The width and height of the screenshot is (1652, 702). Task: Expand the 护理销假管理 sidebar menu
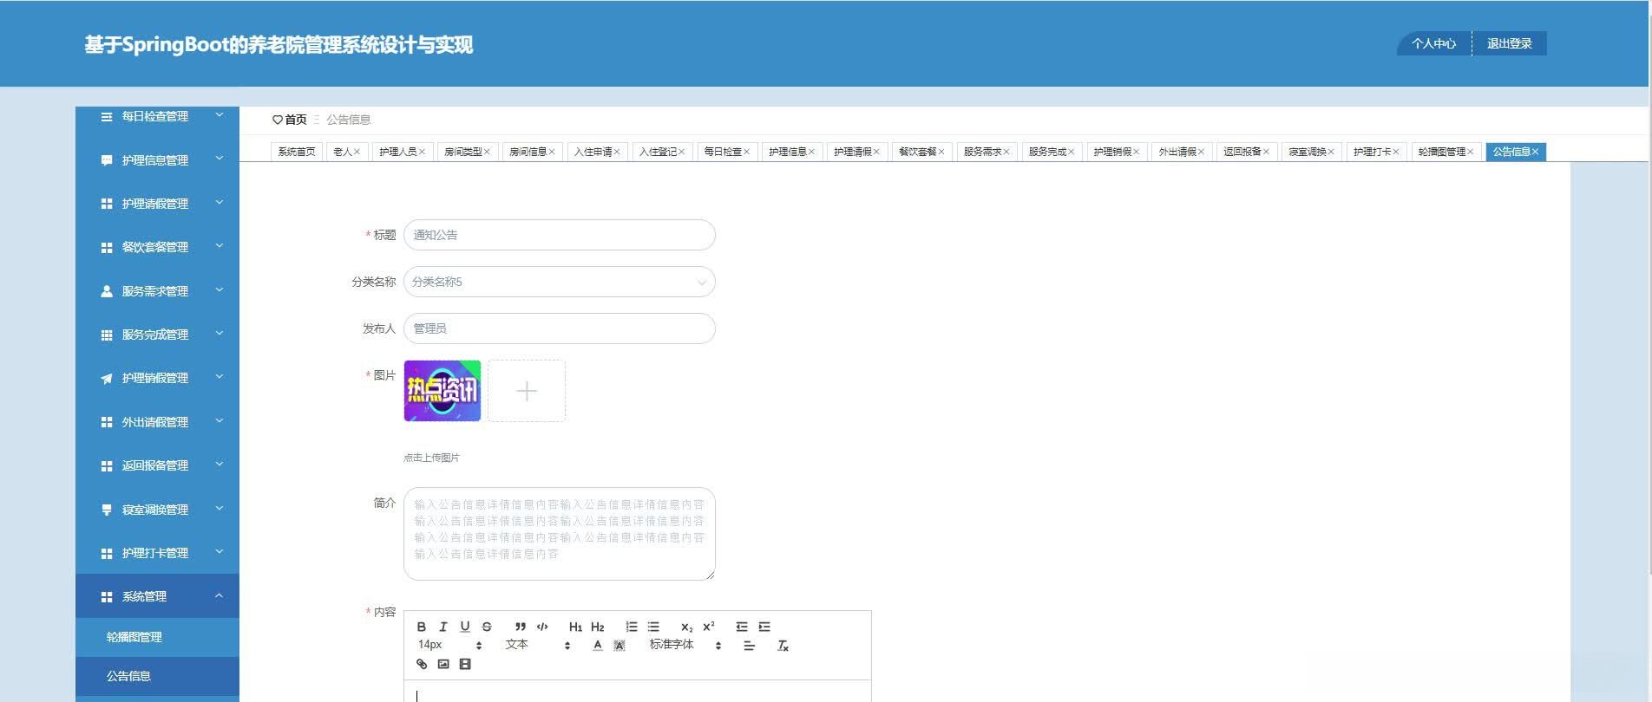coord(158,378)
